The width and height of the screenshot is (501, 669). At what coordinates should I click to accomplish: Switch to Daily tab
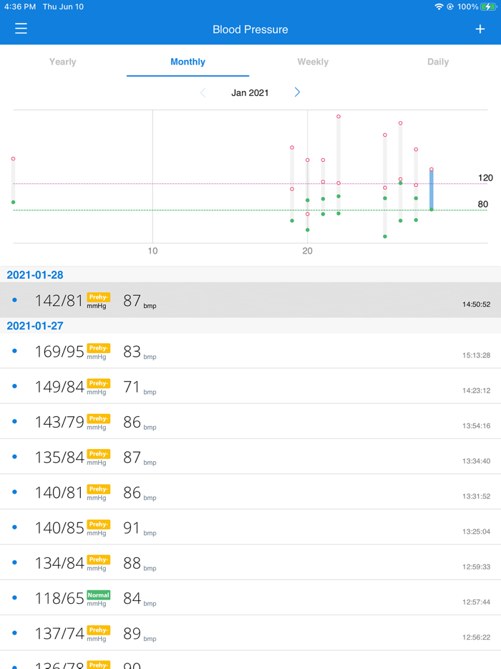coord(438,62)
